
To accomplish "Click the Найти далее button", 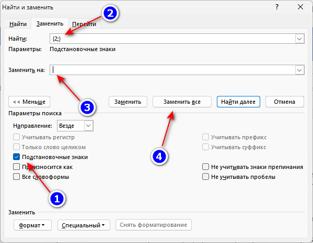I will 238,102.
